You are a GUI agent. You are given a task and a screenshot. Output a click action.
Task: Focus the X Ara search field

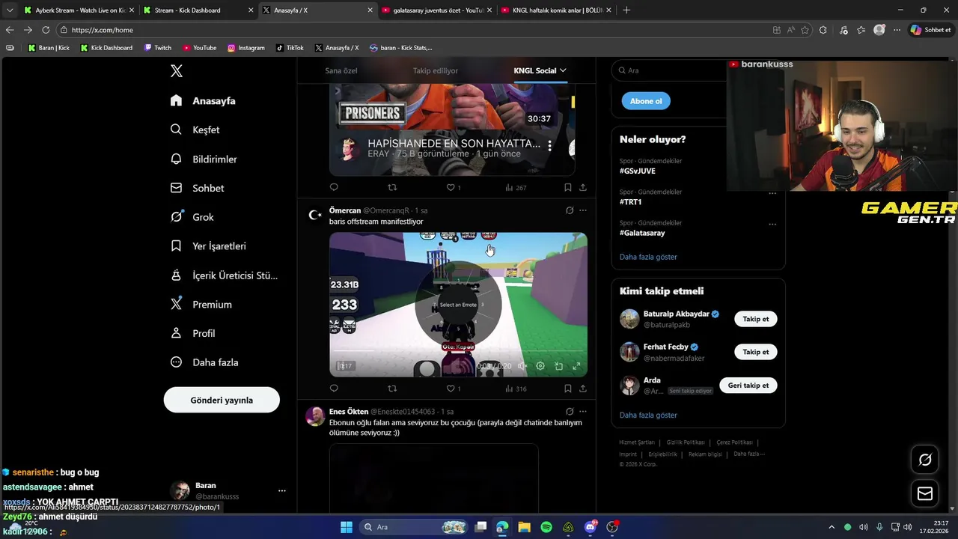[x=668, y=70]
